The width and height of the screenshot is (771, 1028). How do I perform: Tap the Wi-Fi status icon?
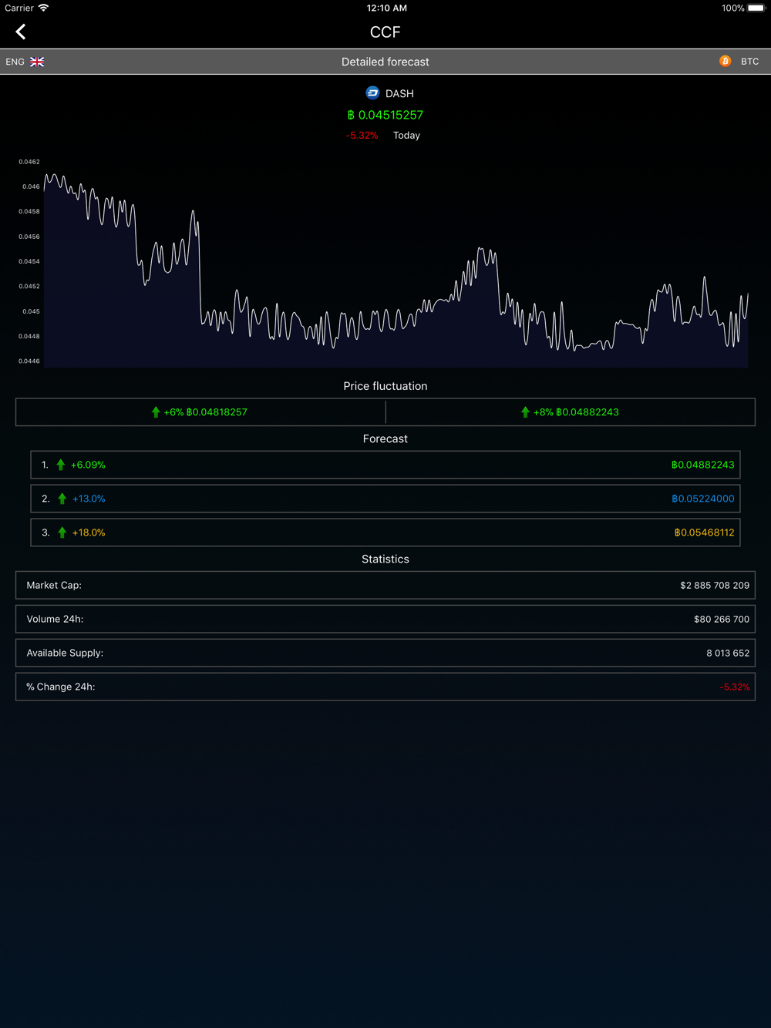[43, 8]
